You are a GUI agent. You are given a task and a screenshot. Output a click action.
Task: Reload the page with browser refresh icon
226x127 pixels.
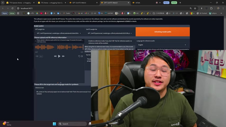12,8
